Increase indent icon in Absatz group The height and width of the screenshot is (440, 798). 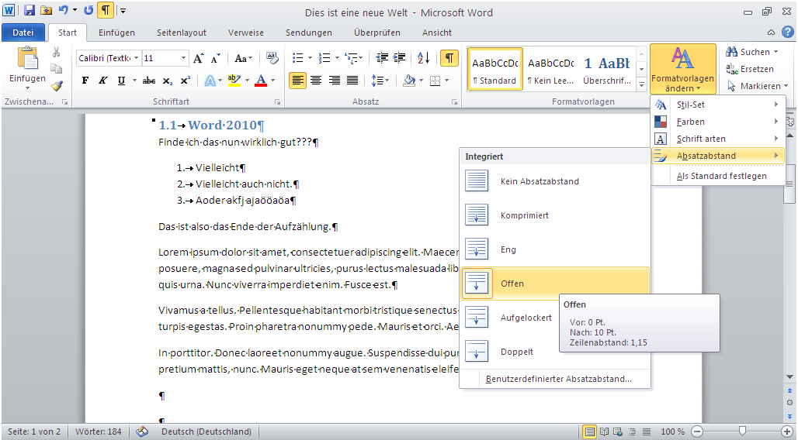click(400, 58)
